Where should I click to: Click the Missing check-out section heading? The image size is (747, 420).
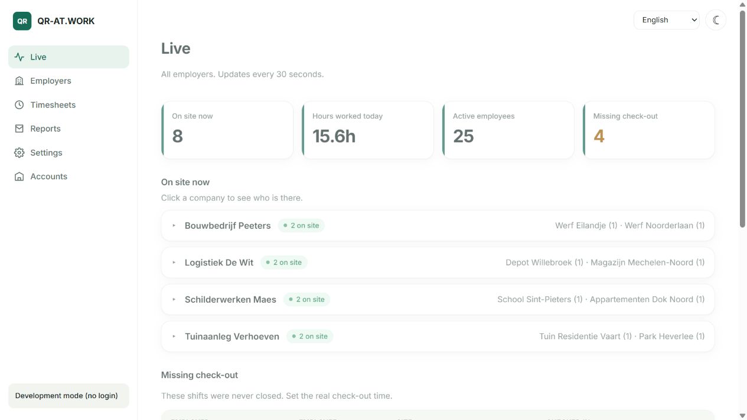pyautogui.click(x=200, y=375)
